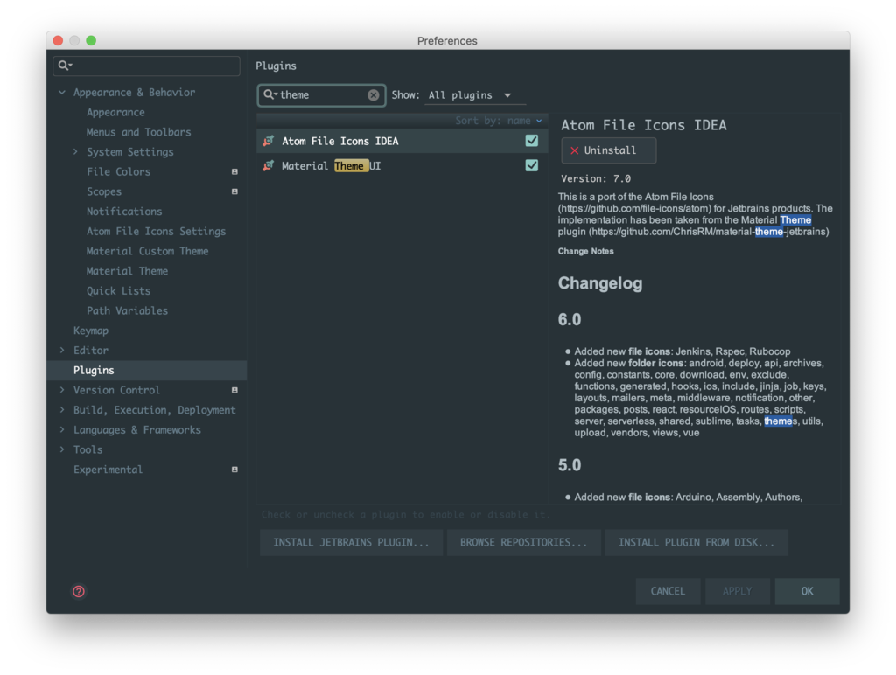Select Quick Lists in the sidebar

coord(118,290)
